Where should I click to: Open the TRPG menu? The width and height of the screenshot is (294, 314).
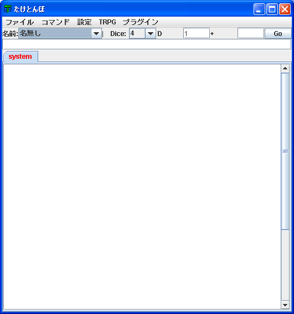click(x=107, y=22)
